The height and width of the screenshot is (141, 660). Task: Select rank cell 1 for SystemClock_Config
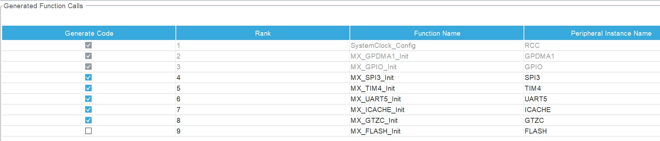tap(263, 45)
